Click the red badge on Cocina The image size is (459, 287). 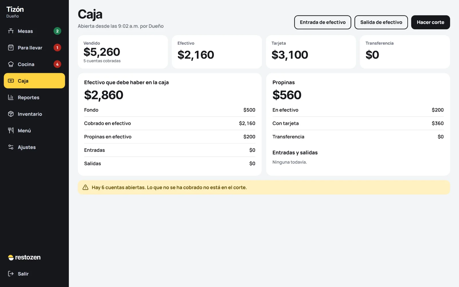tap(57, 64)
